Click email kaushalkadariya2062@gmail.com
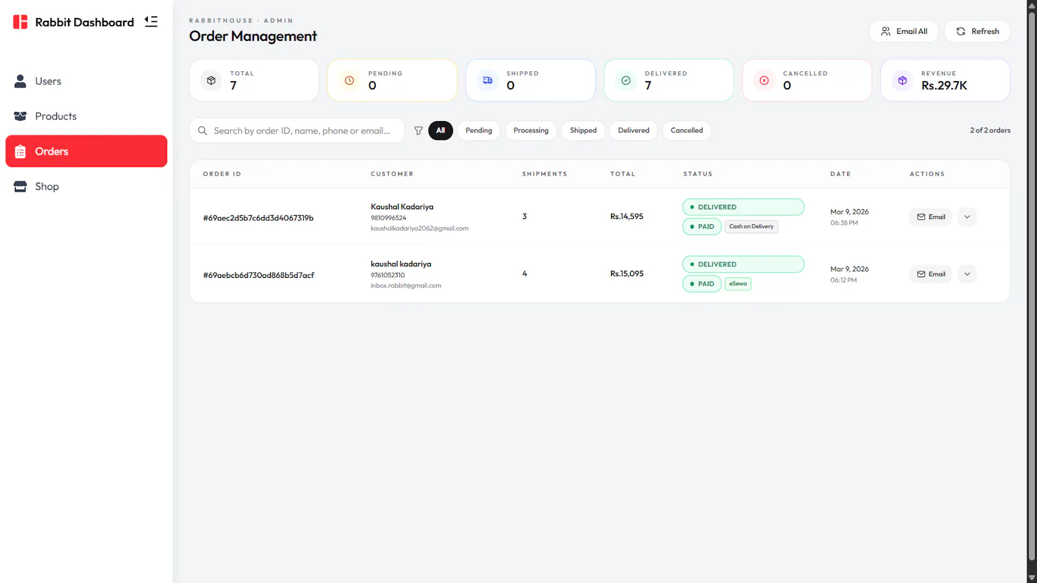1037x583 pixels. pos(419,229)
